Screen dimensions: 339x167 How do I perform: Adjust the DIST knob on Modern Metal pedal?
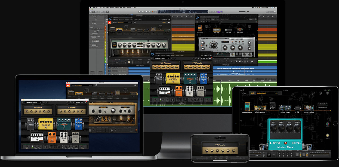coord(273,127)
